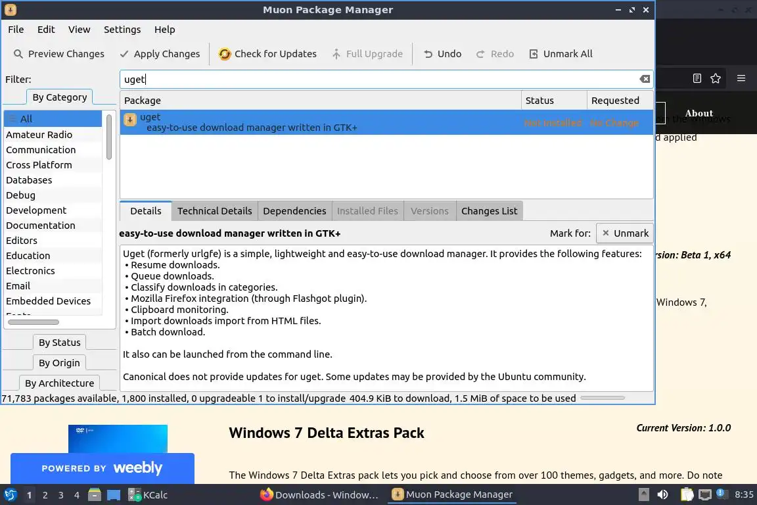Switch to the Changes List tab
Image resolution: width=757 pixels, height=505 pixels.
point(489,211)
